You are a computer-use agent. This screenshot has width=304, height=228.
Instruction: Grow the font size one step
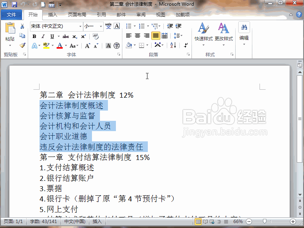point(87,45)
